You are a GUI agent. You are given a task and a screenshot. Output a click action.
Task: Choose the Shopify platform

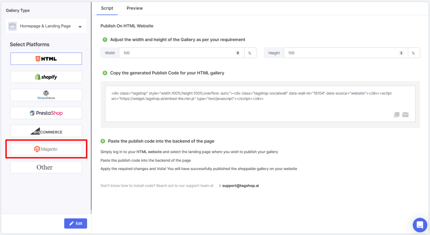pos(46,77)
